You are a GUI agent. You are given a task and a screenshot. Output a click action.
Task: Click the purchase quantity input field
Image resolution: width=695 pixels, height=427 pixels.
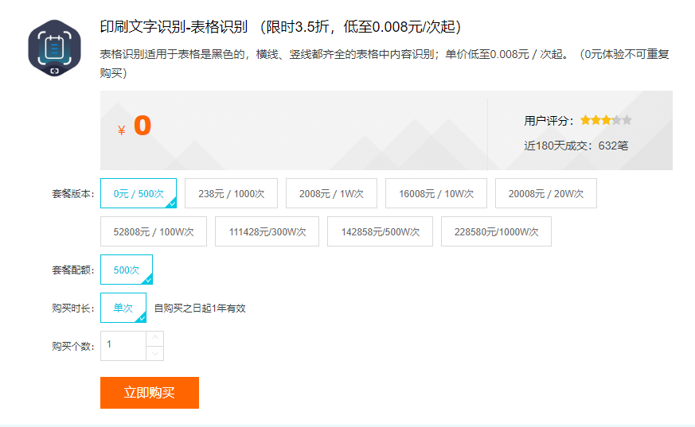click(x=123, y=346)
